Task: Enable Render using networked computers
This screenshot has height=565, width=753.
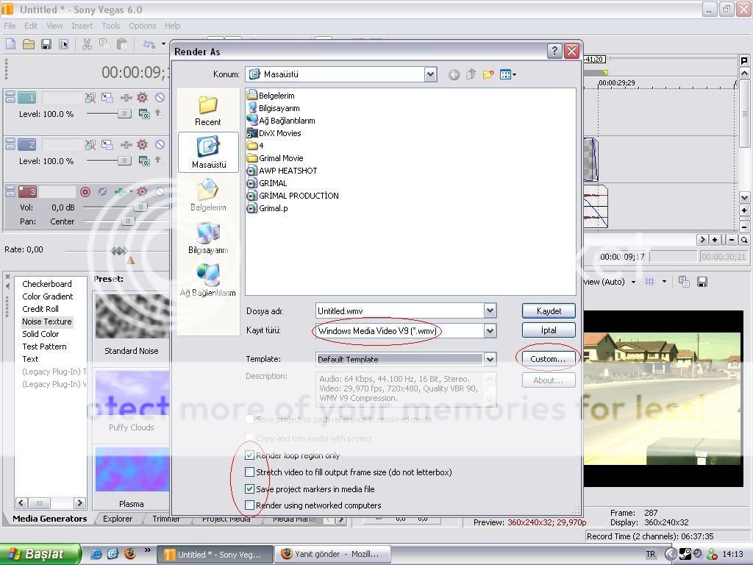Action: [249, 505]
